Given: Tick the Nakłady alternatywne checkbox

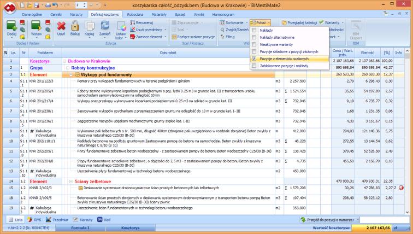Looking at the screenshot, I should (x=254, y=37).
